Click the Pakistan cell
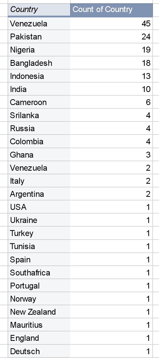Screen dimensions: 159x358 (x=39, y=37)
